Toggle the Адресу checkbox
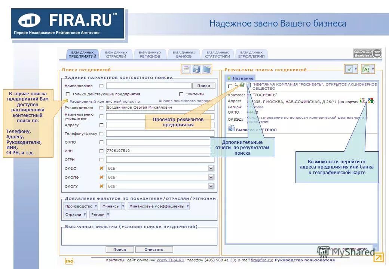The height and width of the screenshot is (269, 389). (x=101, y=125)
